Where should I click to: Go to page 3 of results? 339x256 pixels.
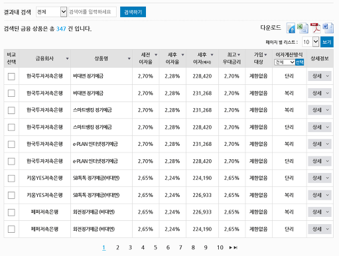(130, 247)
